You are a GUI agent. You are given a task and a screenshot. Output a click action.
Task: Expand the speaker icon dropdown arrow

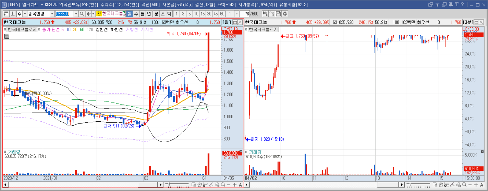[x=93, y=14]
